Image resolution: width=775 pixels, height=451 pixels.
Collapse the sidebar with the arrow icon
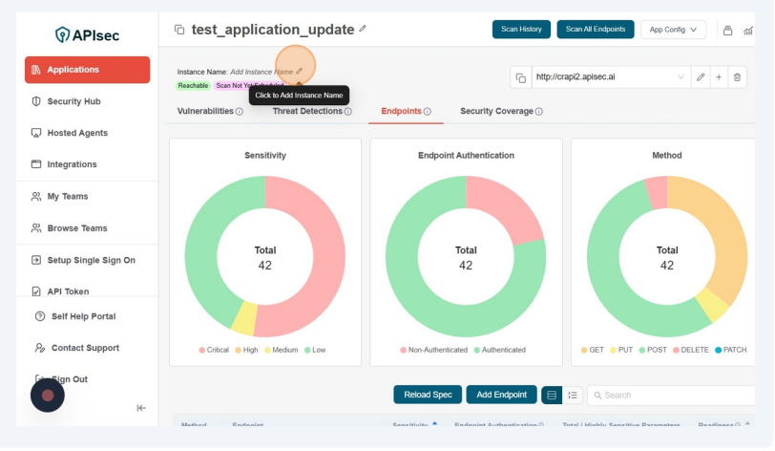pyautogui.click(x=141, y=408)
